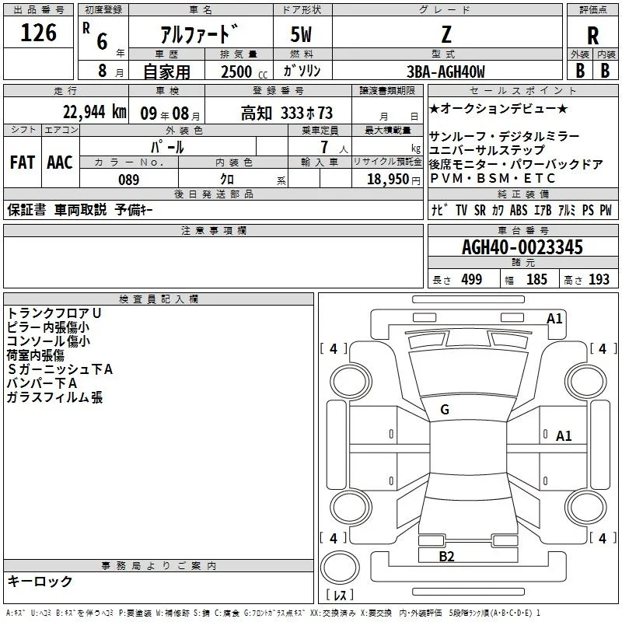Click vehicle history 自家用
This screenshot has width=622, height=622.
pos(166,72)
